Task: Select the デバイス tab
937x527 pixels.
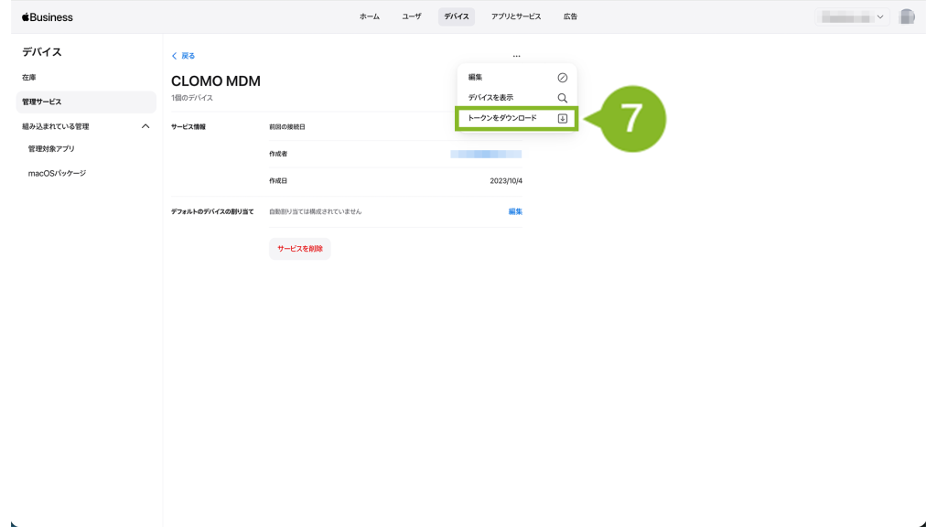Action: pos(456,16)
